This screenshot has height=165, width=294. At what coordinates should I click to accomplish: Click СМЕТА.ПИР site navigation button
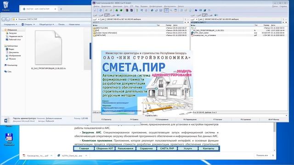coord(167,148)
